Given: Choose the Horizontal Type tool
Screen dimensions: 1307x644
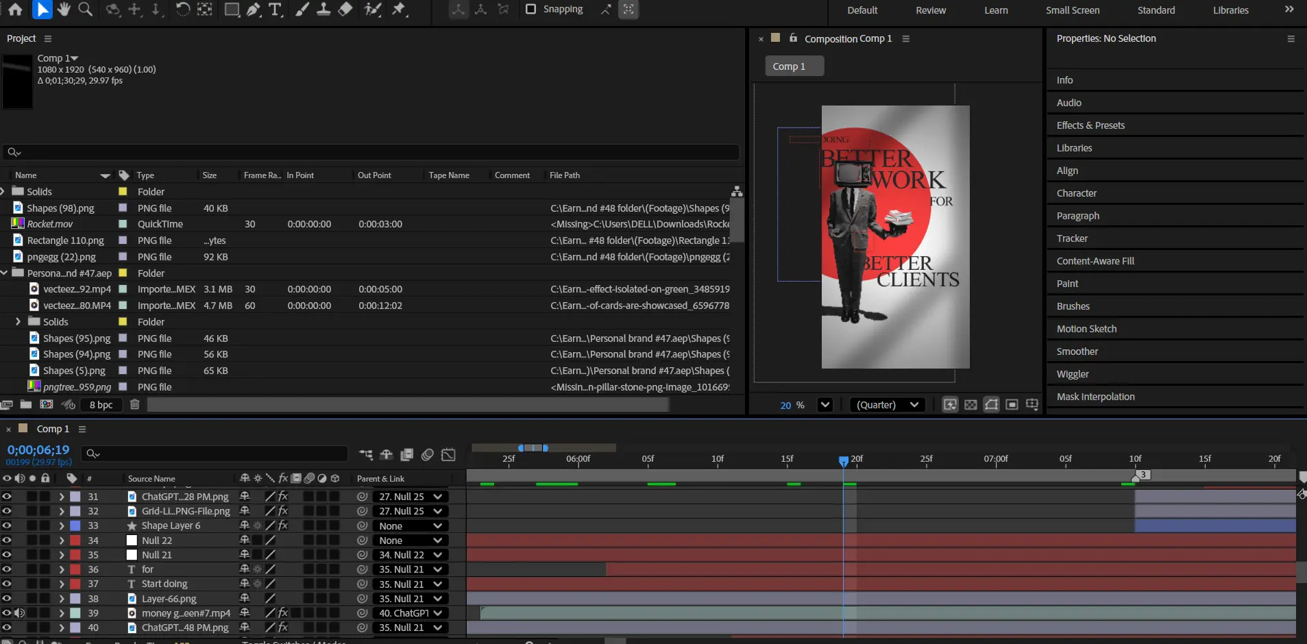Looking at the screenshot, I should point(276,10).
